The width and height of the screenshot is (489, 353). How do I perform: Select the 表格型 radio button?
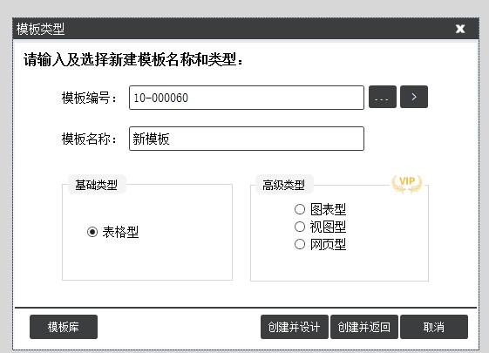click(x=92, y=232)
